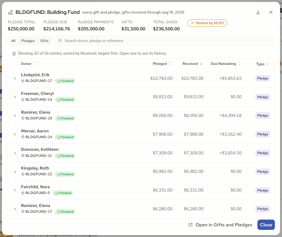Switch to the Gifts tab

click(x=44, y=41)
